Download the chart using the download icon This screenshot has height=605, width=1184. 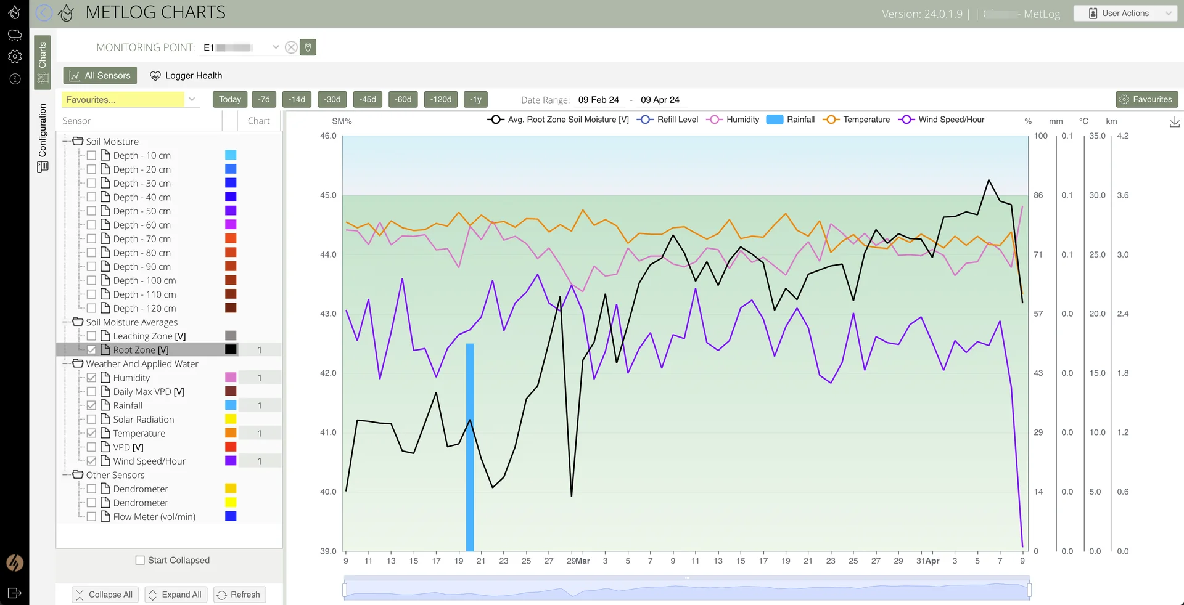(1175, 122)
